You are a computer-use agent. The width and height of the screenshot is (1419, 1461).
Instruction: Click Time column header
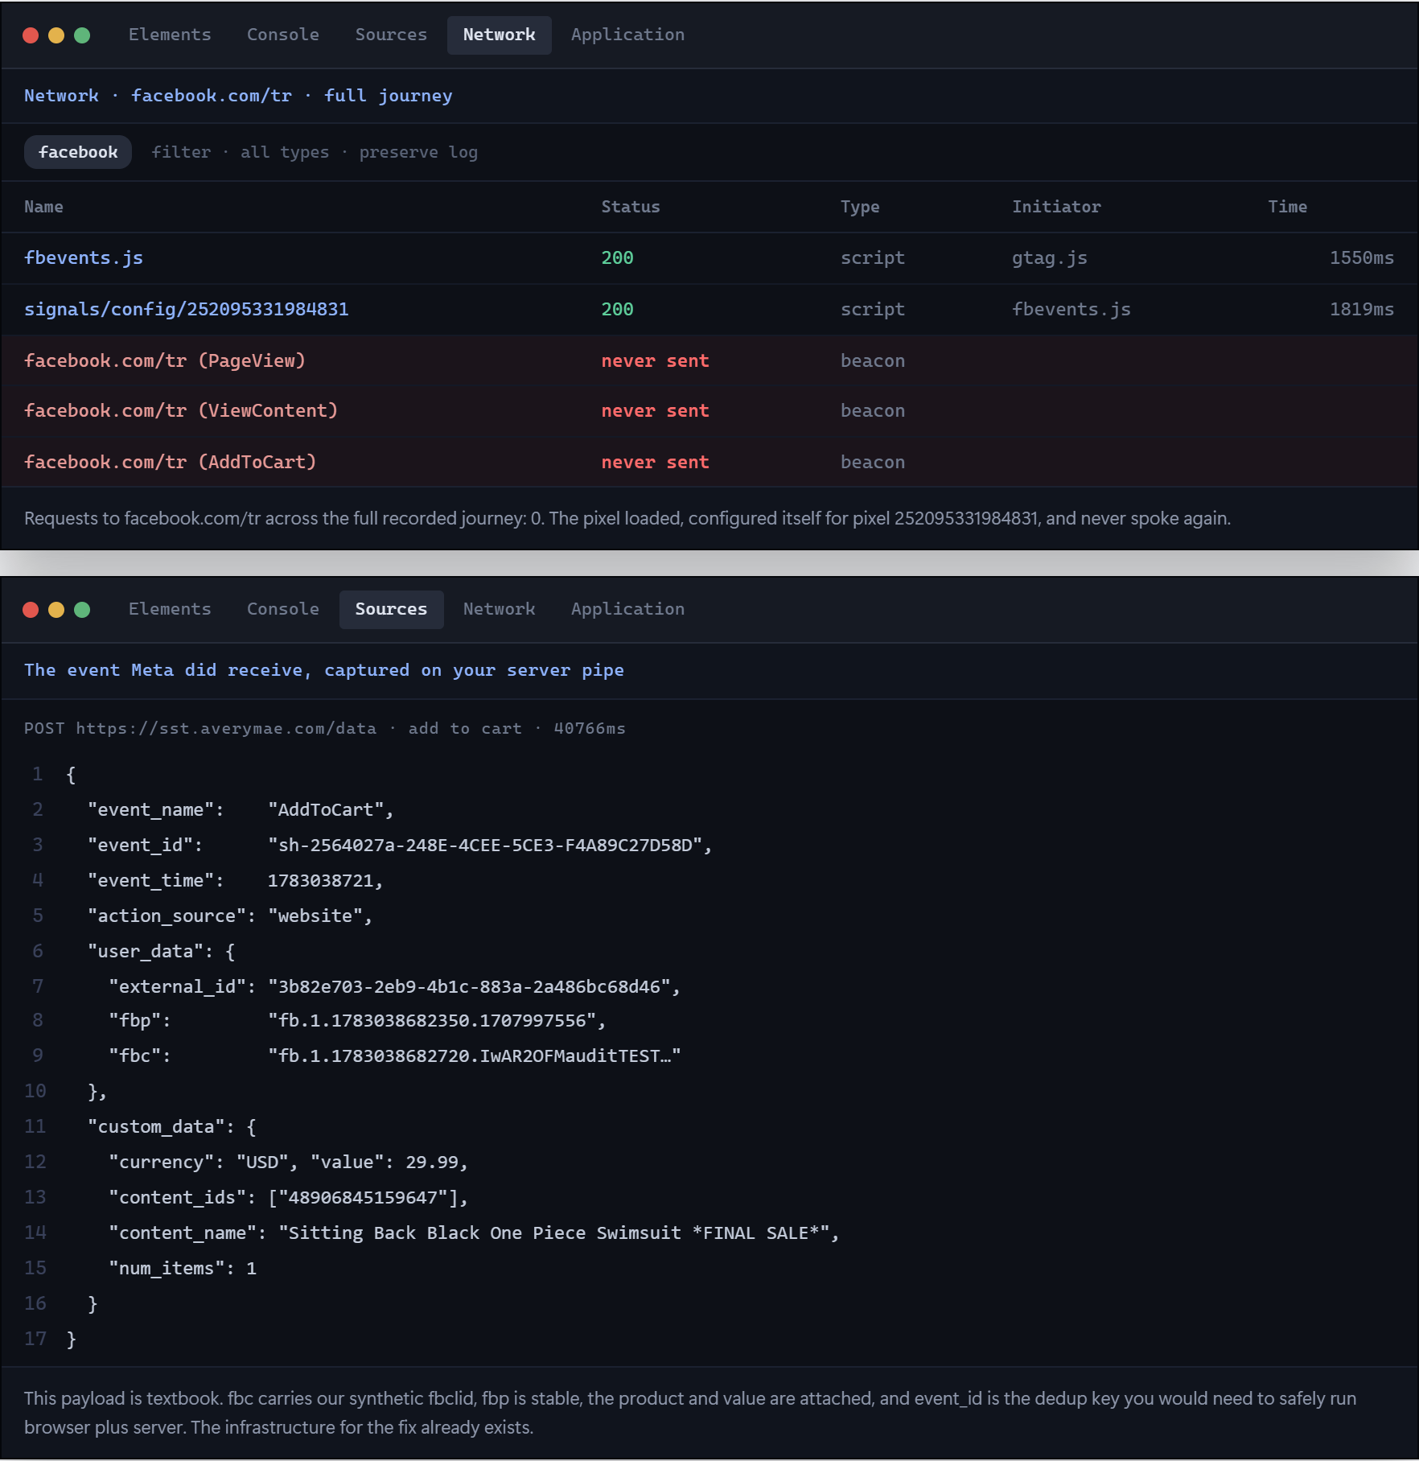[x=1287, y=207]
